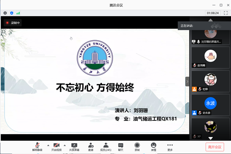Open the More (更多) menu
The height and width of the screenshot is (154, 231).
170,147
